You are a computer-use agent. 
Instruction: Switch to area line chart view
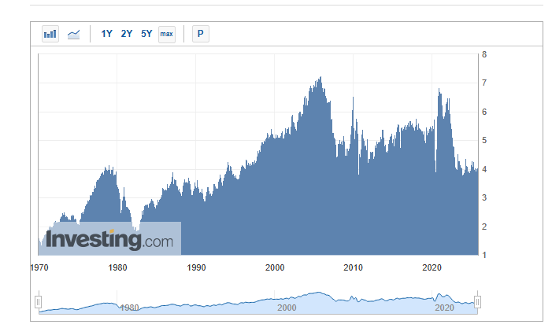(x=73, y=34)
